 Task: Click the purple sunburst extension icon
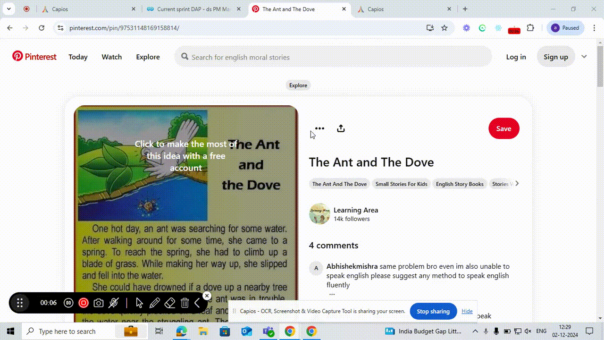click(466, 28)
